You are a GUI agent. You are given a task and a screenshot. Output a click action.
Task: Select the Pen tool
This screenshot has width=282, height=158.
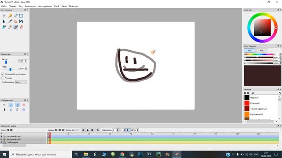click(10, 22)
